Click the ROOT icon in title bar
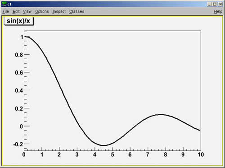The width and height of the screenshot is (225, 168). coord(4,4)
